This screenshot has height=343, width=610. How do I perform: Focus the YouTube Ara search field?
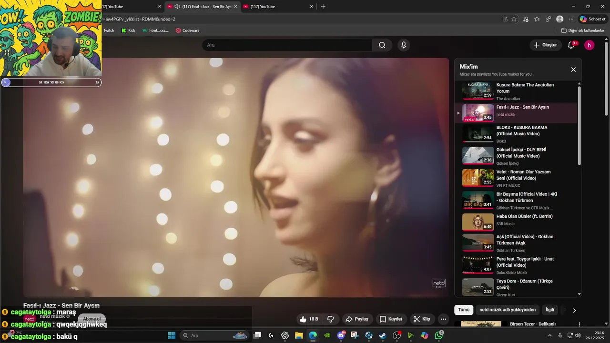(287, 45)
